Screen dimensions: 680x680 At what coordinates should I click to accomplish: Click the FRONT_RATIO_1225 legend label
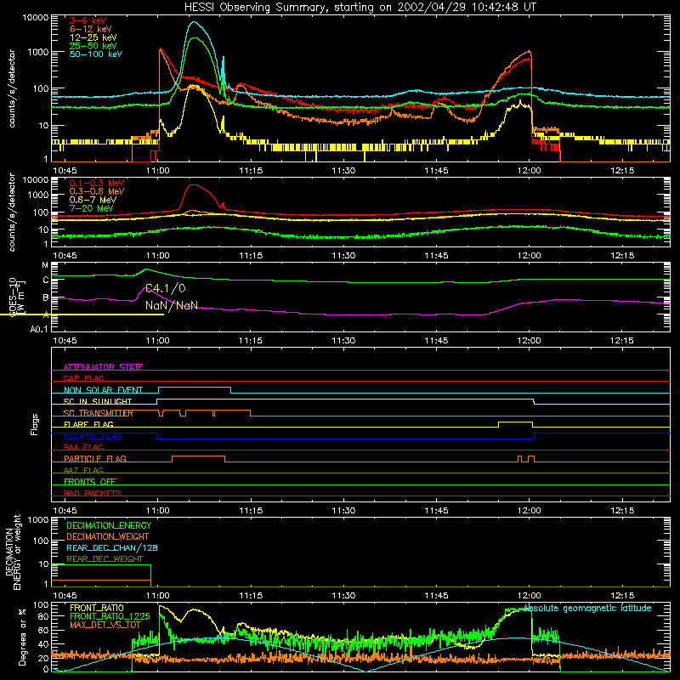[110, 616]
